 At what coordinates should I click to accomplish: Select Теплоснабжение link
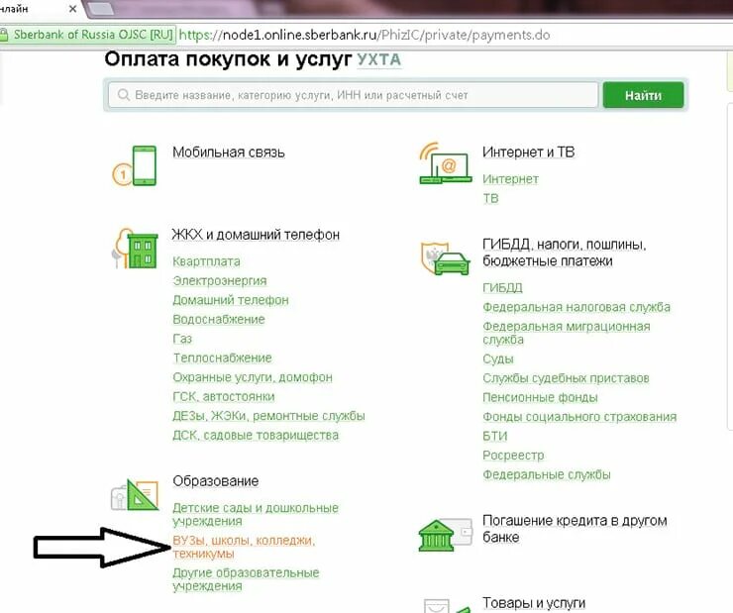(x=222, y=358)
